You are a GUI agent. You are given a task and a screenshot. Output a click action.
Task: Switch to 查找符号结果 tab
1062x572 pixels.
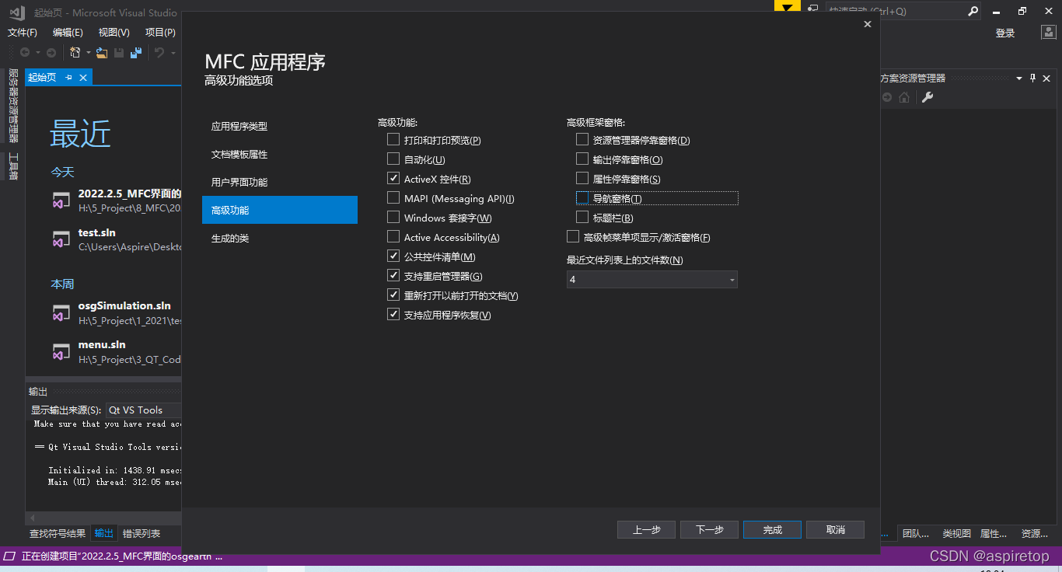point(58,533)
